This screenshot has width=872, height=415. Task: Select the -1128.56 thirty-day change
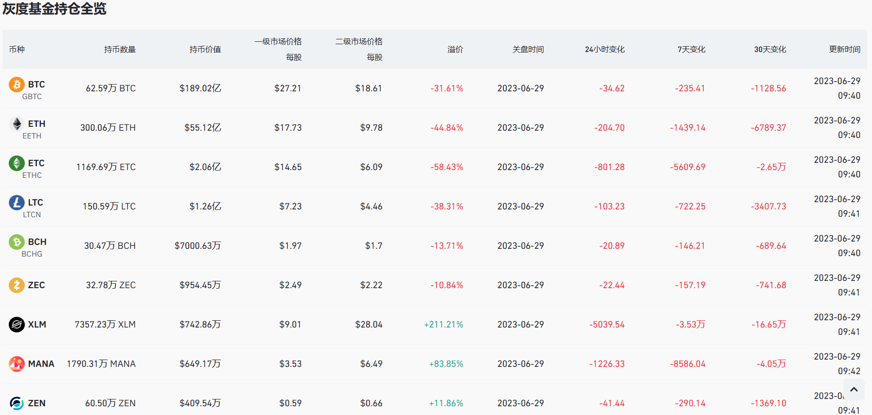768,88
